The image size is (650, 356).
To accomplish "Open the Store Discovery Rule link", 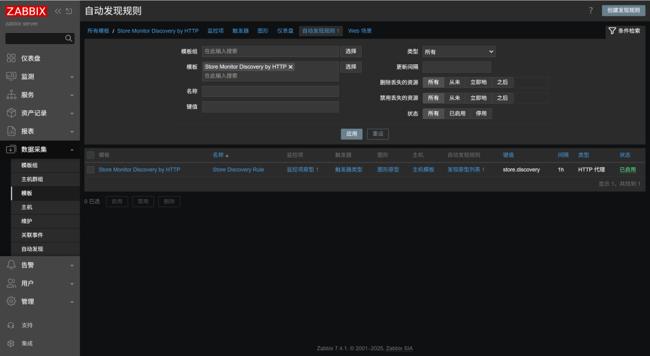I will coord(238,170).
